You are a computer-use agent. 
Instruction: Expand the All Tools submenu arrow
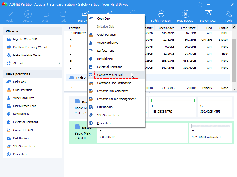click(59, 63)
